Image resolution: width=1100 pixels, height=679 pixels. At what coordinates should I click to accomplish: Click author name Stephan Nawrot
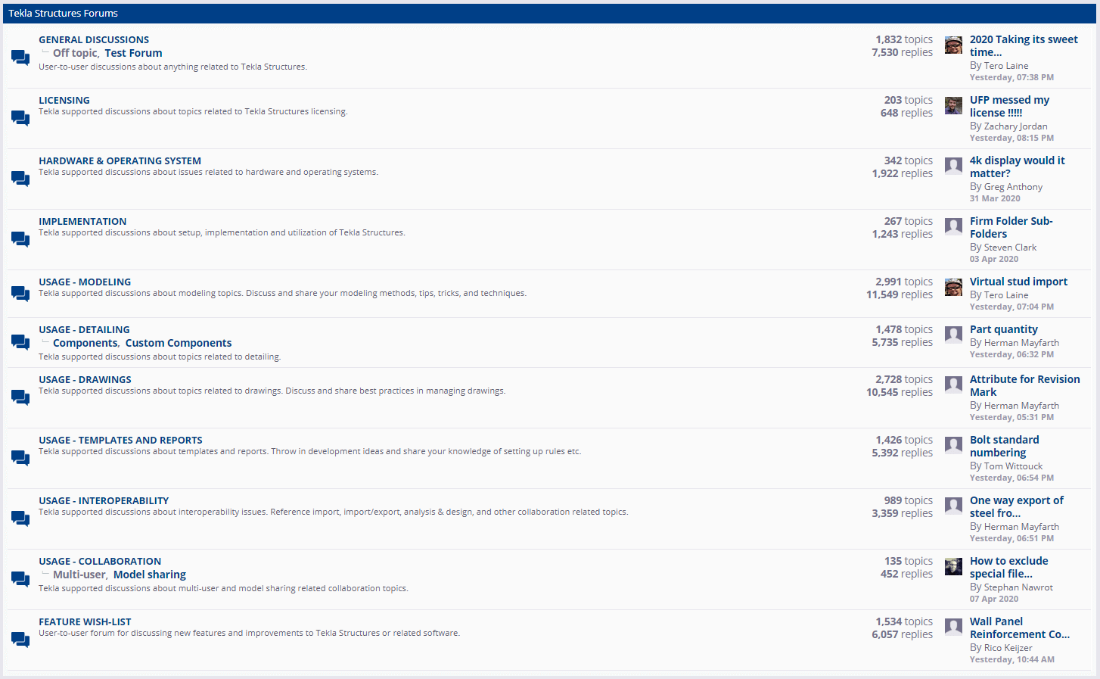1018,587
